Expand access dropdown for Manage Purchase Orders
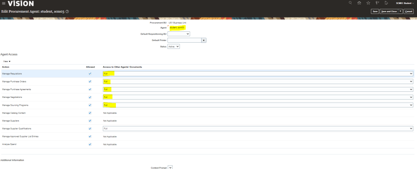417x169 pixels. 411,81
